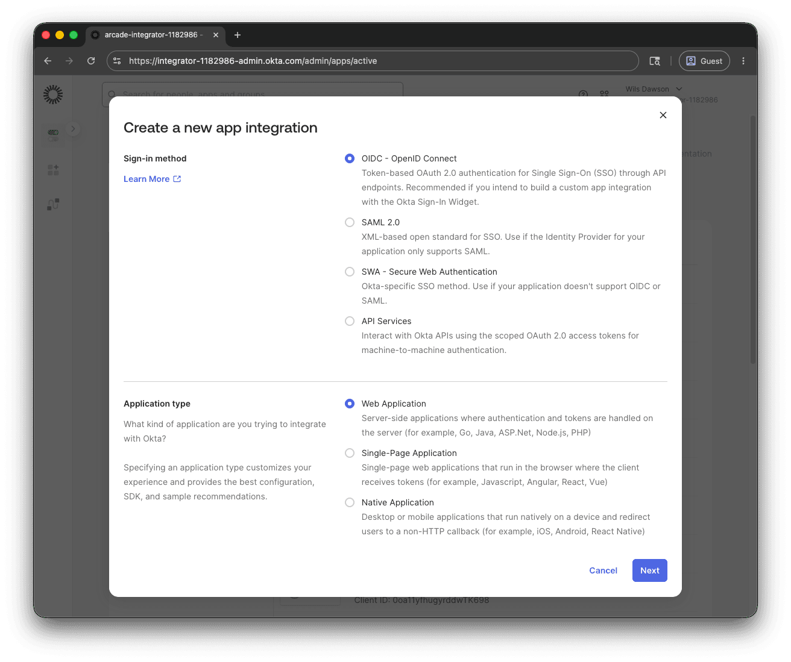This screenshot has height=662, width=791.
Task: Switch to the arcade-integrator-1182986 tab
Action: [155, 35]
